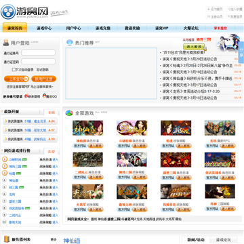Select the 游戏论坛 tab
The image size is (244, 244).
(223, 240)
